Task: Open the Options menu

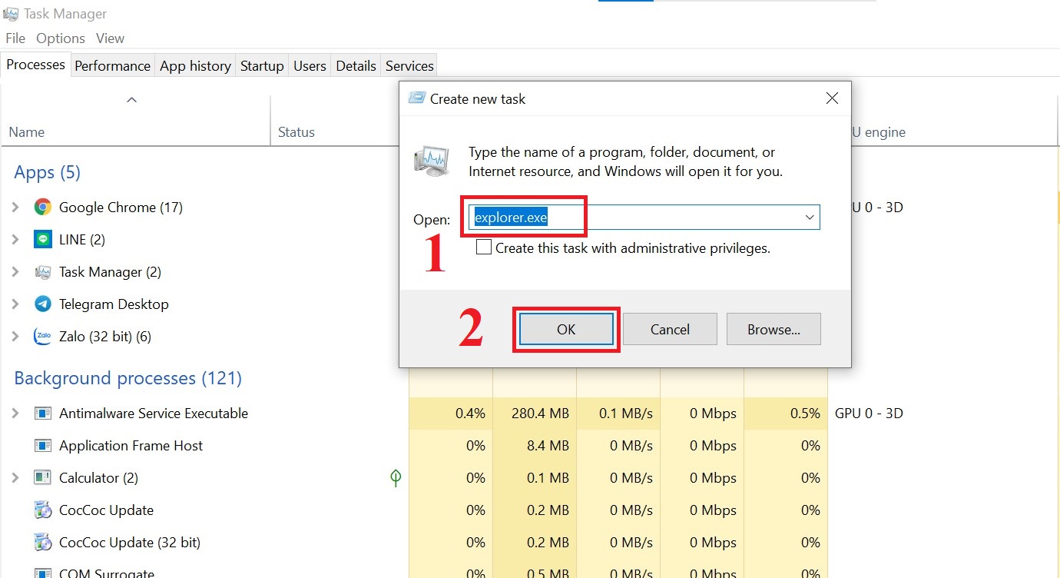Action: point(61,38)
